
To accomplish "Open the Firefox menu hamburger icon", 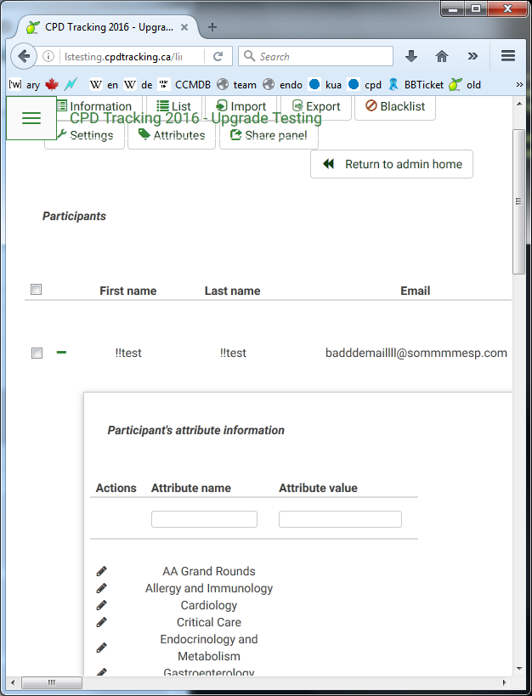I will click(x=508, y=56).
